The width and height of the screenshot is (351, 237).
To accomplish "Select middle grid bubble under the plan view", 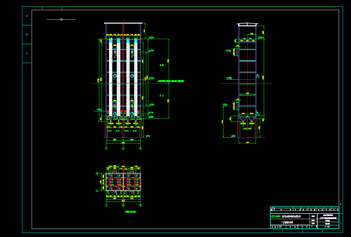I will (123, 205).
